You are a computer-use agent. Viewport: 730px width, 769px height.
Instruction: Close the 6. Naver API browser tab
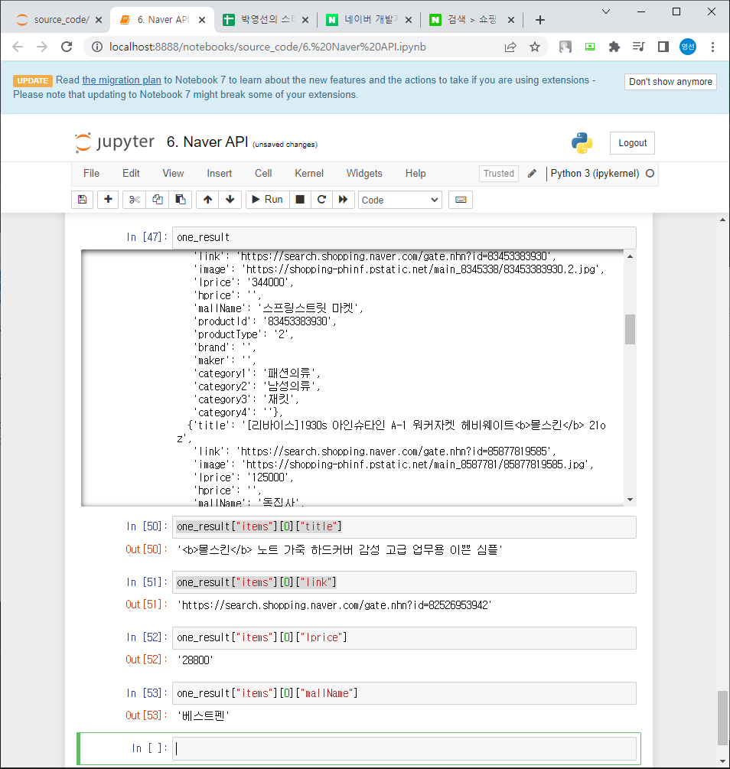pos(202,20)
